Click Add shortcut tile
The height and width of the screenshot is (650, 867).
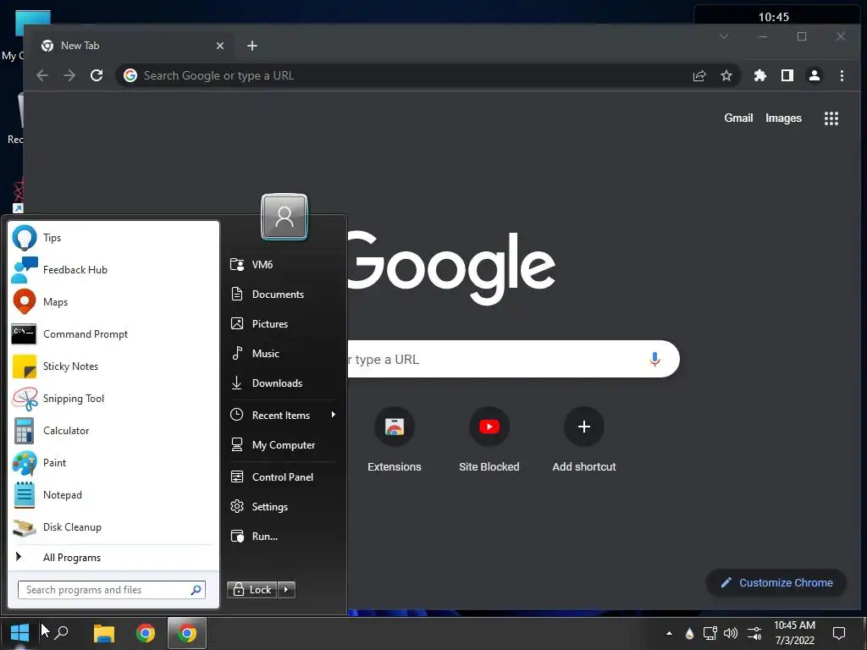point(584,440)
